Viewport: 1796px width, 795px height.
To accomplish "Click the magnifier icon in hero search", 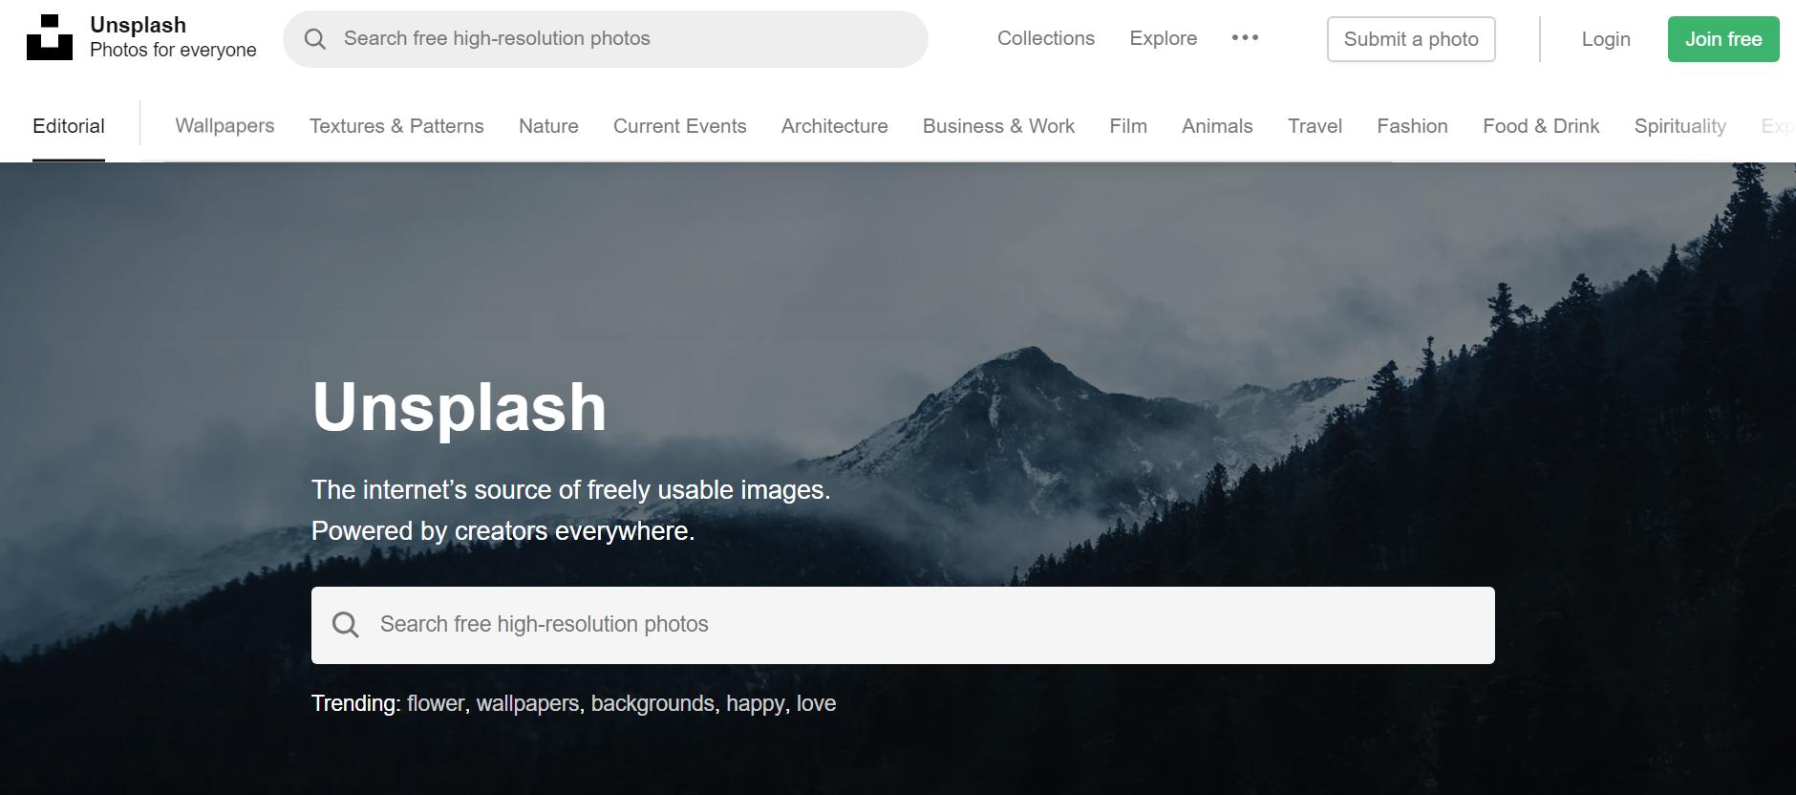I will click(x=345, y=625).
